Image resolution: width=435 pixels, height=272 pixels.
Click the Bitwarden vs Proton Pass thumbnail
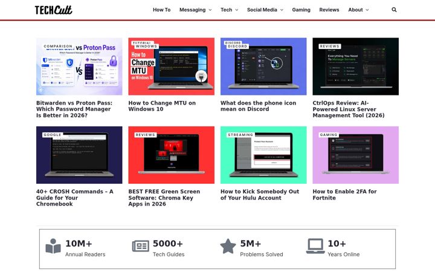(79, 66)
